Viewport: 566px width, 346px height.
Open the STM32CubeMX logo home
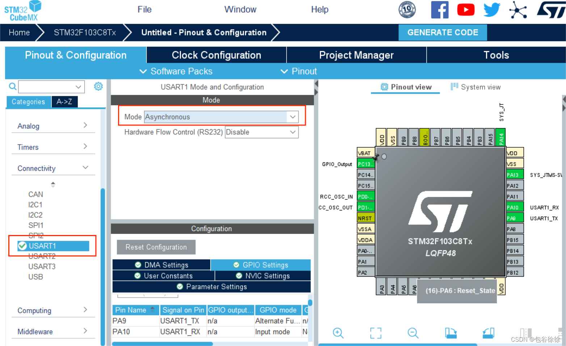click(22, 11)
